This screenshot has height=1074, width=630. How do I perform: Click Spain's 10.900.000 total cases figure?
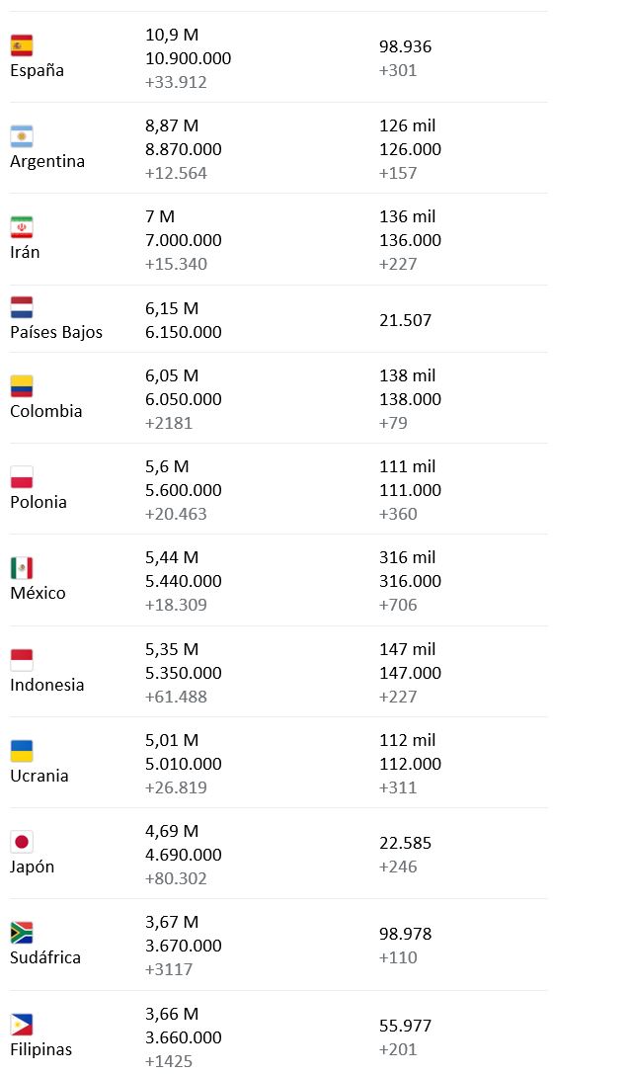(188, 58)
